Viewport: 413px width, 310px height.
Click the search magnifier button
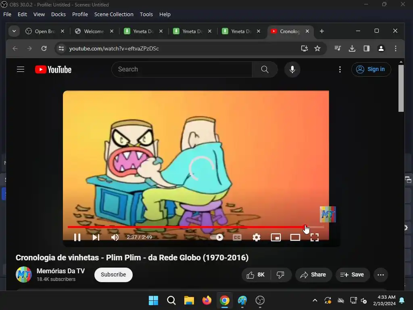[x=265, y=69]
